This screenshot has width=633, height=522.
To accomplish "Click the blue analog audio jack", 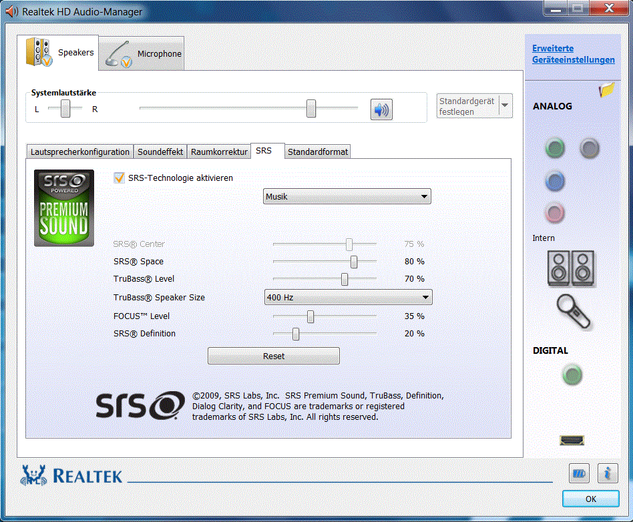I will [x=555, y=181].
